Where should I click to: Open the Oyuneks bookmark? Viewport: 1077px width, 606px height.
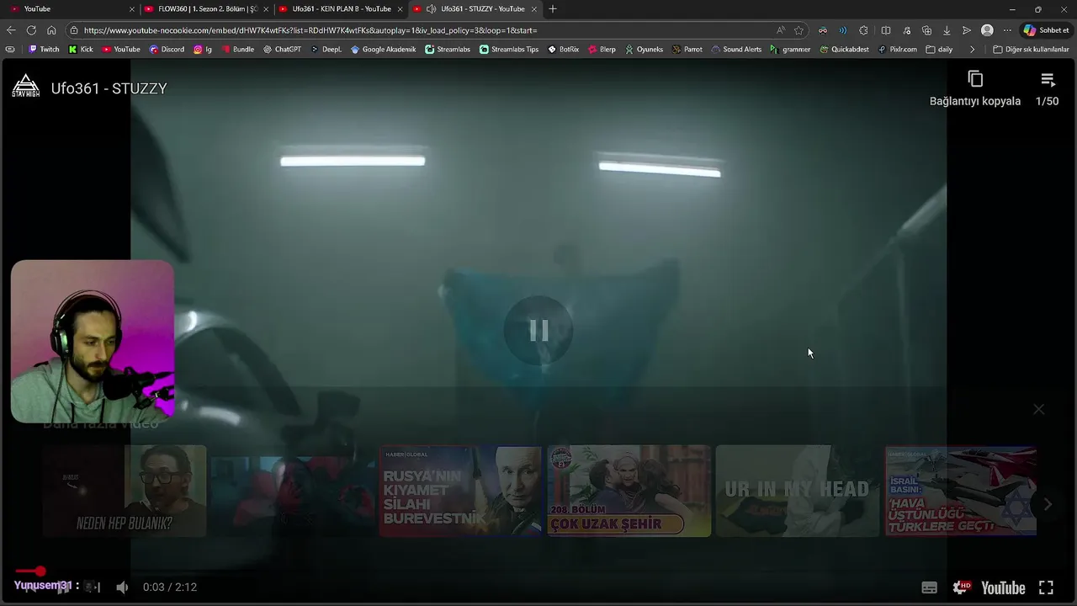(644, 49)
